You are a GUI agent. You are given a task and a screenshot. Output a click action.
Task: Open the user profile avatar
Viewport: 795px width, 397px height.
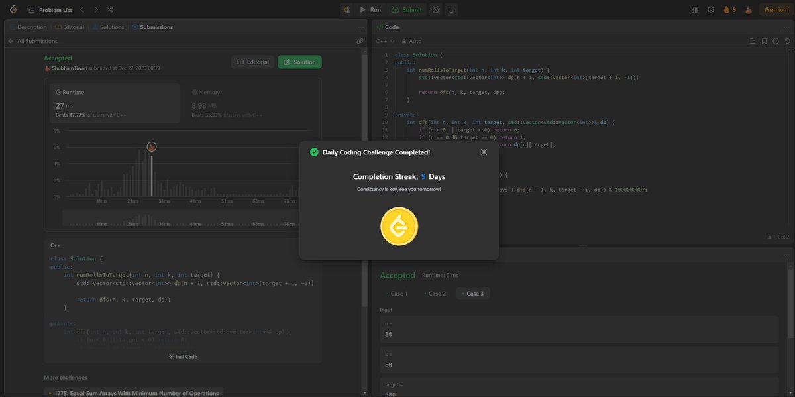(748, 9)
